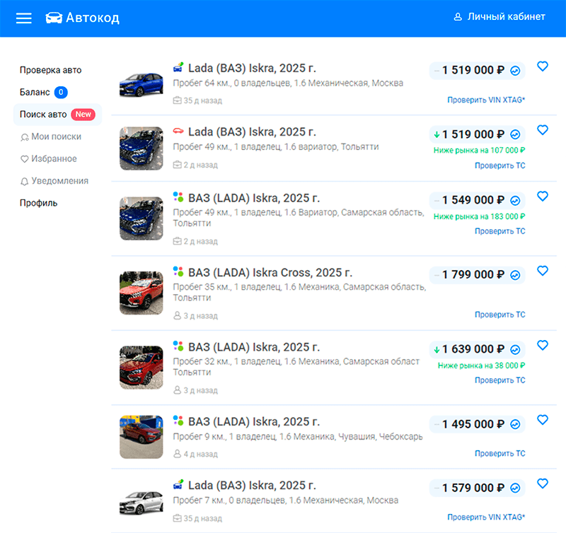Open Мои поиски section
Image resolution: width=566 pixels, height=533 pixels.
coord(51,136)
